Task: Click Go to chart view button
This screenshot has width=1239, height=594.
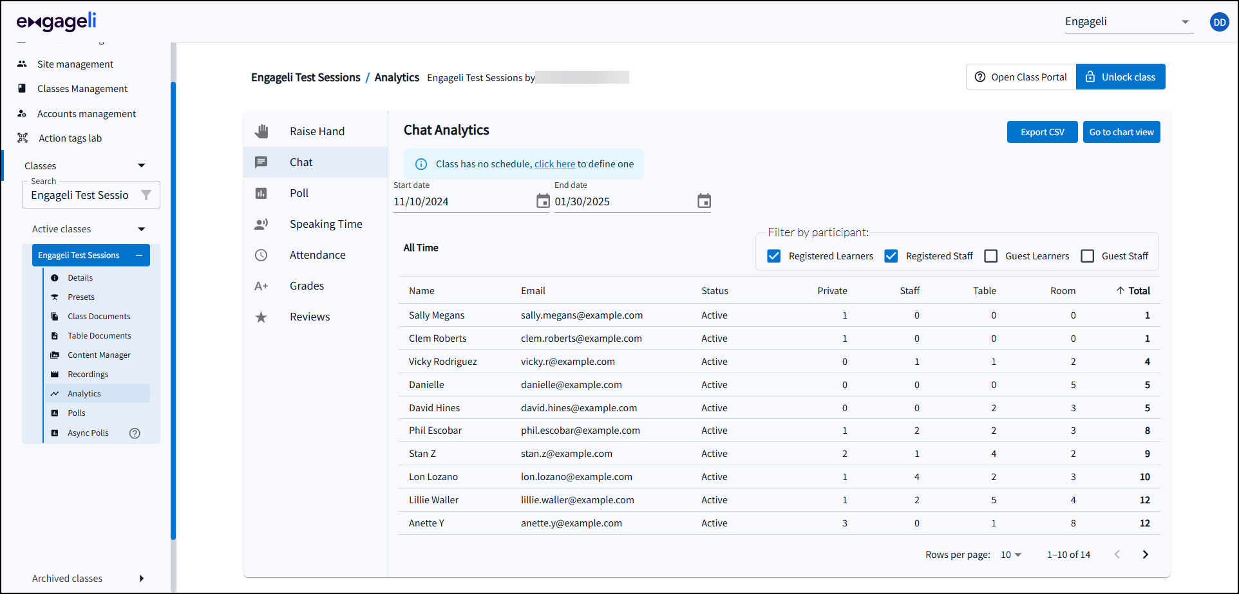Action: pyautogui.click(x=1122, y=132)
